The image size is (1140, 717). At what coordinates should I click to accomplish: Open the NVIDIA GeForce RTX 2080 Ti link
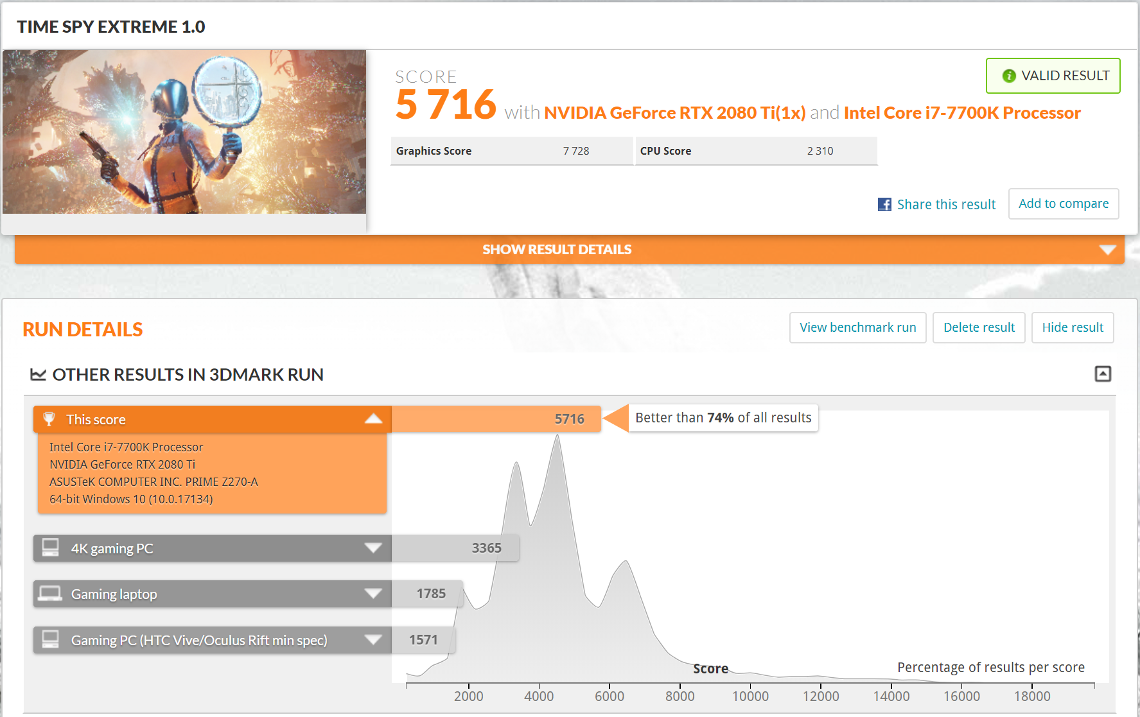pos(674,113)
